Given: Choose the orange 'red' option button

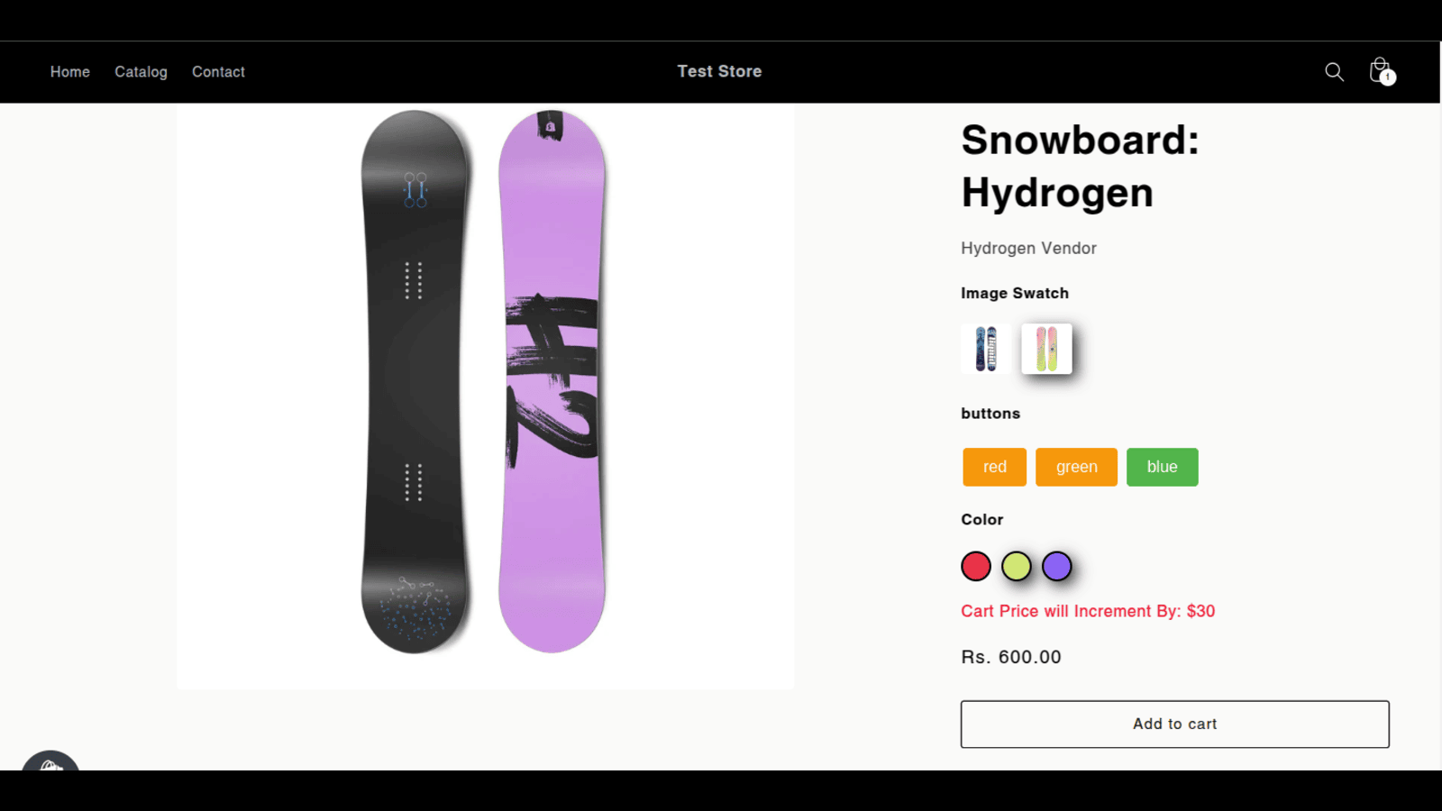Looking at the screenshot, I should [x=994, y=467].
